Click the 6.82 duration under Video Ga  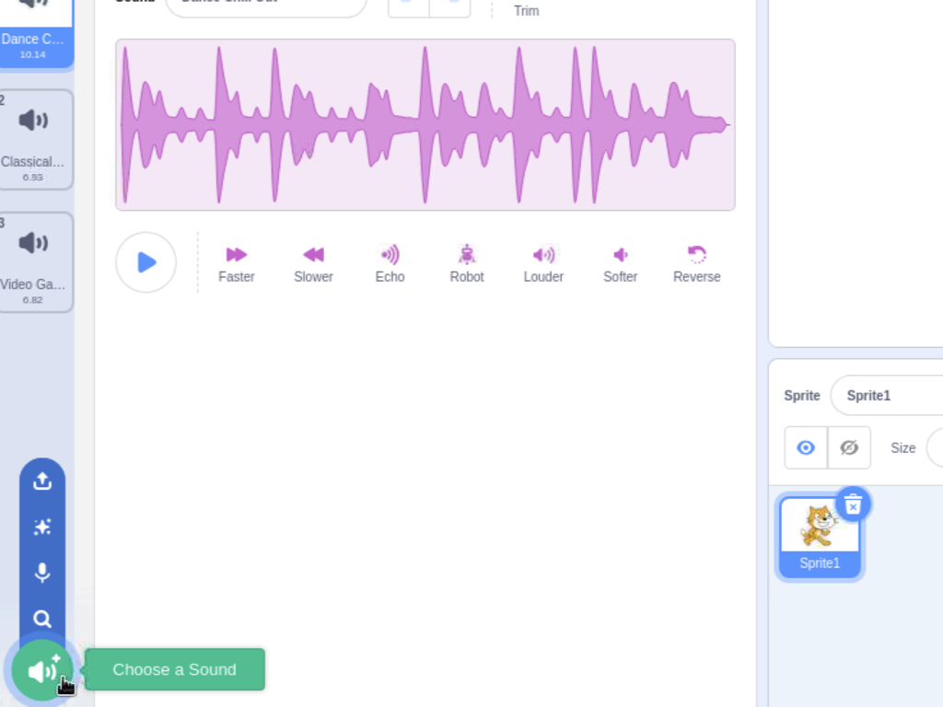pos(33,300)
